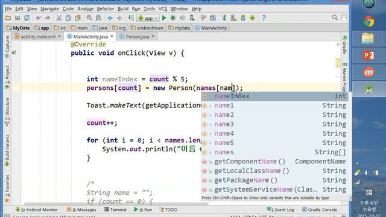The width and height of the screenshot is (386, 217).
Task: Open the 4: Run tool window
Action: coord(143,210)
